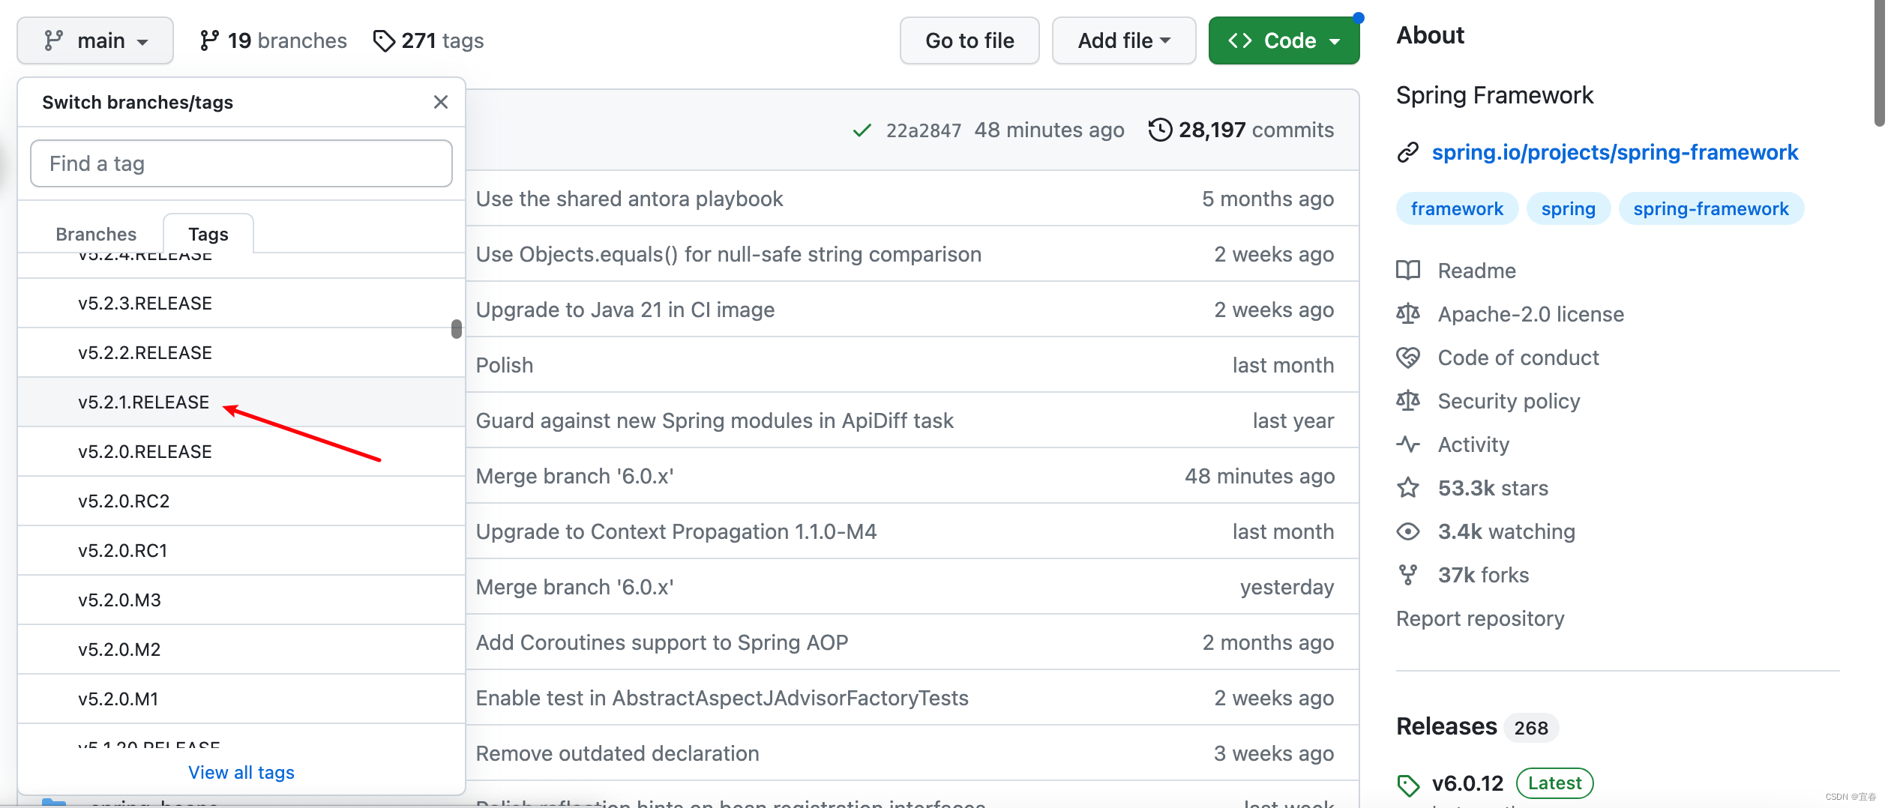
Task: Open commit 'Enable test in AbstractAspectJAdvisorFactoryTests'
Action: [722, 698]
